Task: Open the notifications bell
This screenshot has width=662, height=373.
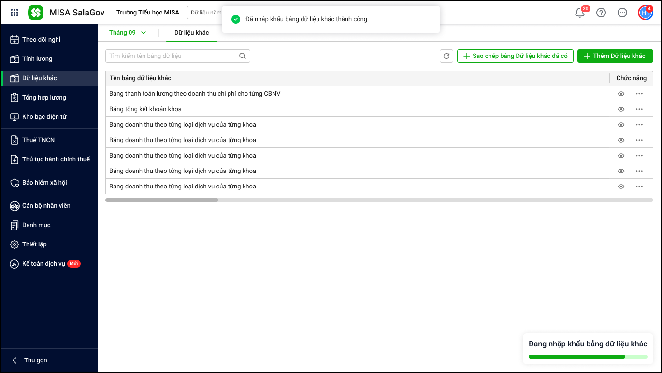Action: (x=580, y=13)
